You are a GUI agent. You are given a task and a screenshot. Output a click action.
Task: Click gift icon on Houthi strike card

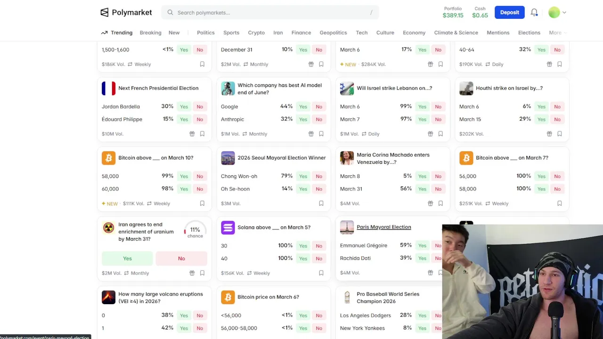point(549,134)
